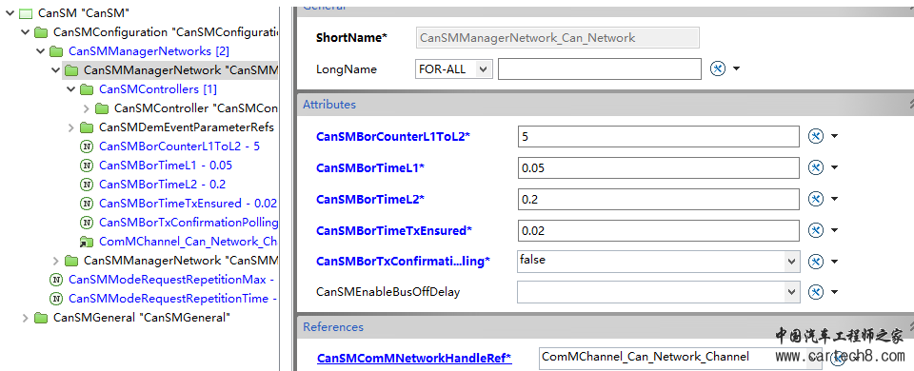The width and height of the screenshot is (914, 371).
Task: Click the empty LongName text field
Action: (x=600, y=69)
